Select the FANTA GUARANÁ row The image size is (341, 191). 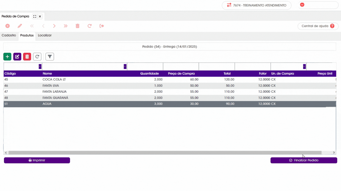170,98
